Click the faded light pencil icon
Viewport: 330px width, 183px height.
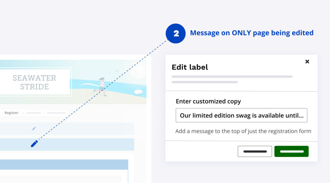tap(34, 129)
